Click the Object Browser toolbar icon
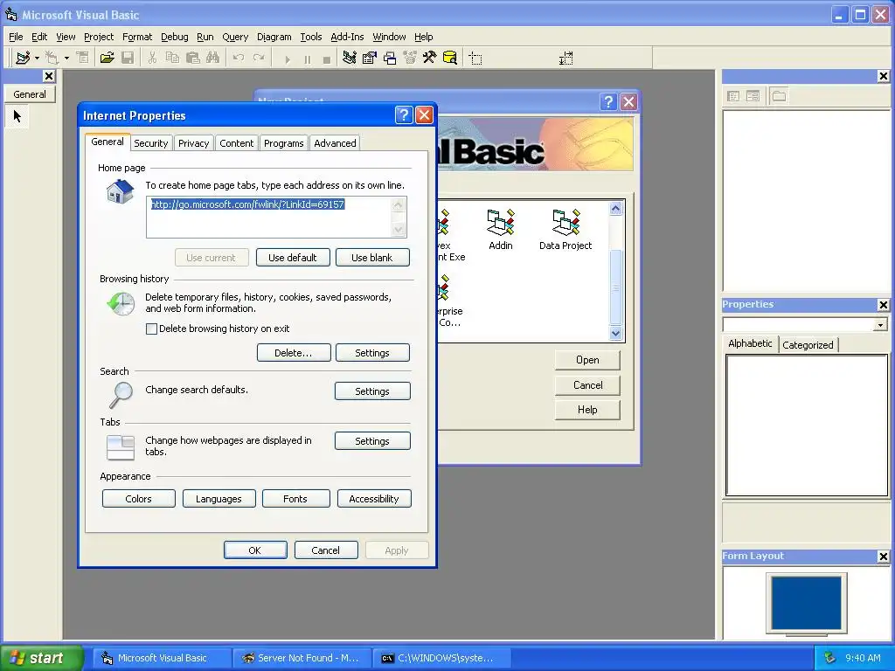The image size is (895, 671). point(410,58)
